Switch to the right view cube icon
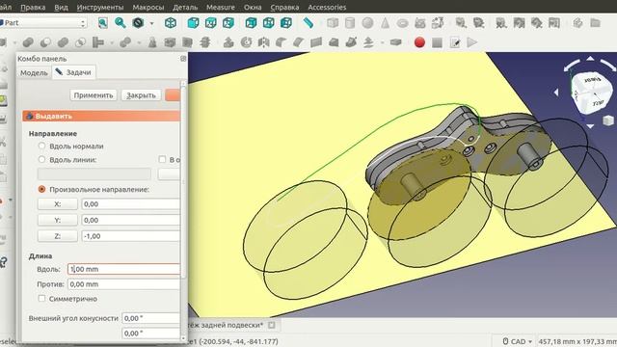 (228, 23)
